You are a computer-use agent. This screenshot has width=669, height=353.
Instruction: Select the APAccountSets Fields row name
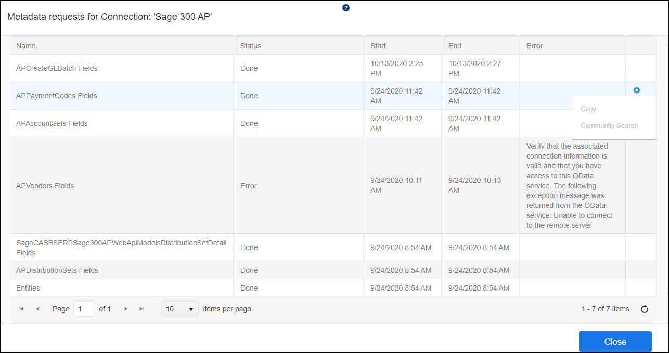[x=52, y=123]
